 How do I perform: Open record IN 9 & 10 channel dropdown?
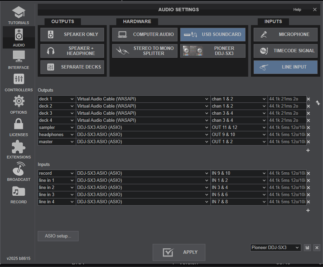click(239, 173)
